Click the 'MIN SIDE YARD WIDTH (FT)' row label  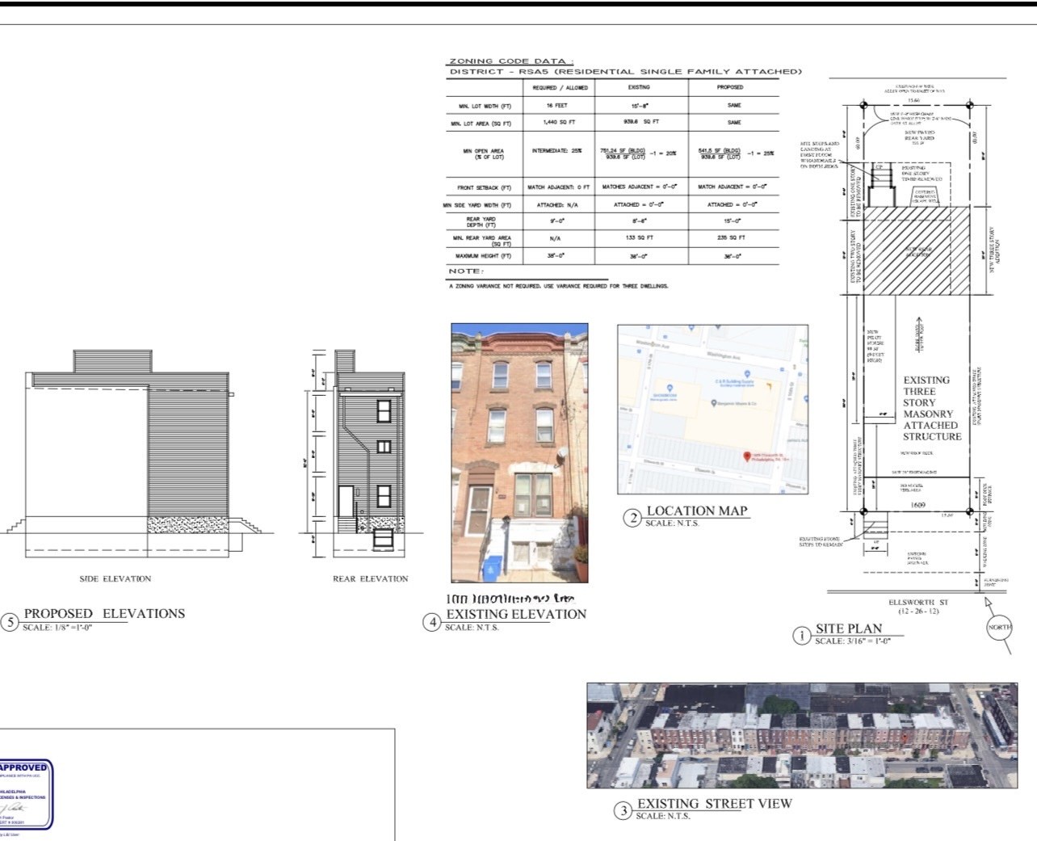pyautogui.click(x=477, y=205)
